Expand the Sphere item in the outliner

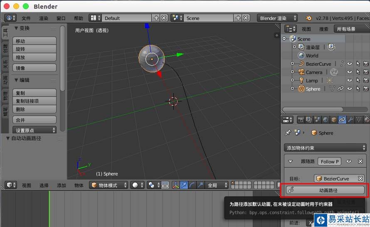point(292,89)
